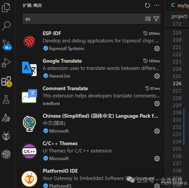The height and width of the screenshot is (188, 189).
Task: Click the ESP-IDF Espressif logo icon
Action: point(29,41)
